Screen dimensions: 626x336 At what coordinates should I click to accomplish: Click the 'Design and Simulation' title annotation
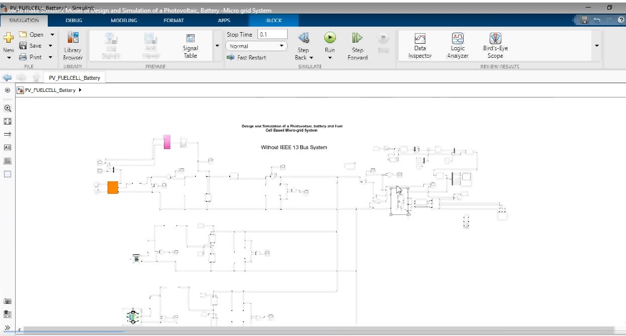(x=292, y=128)
